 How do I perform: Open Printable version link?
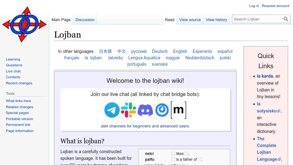(x=20, y=119)
